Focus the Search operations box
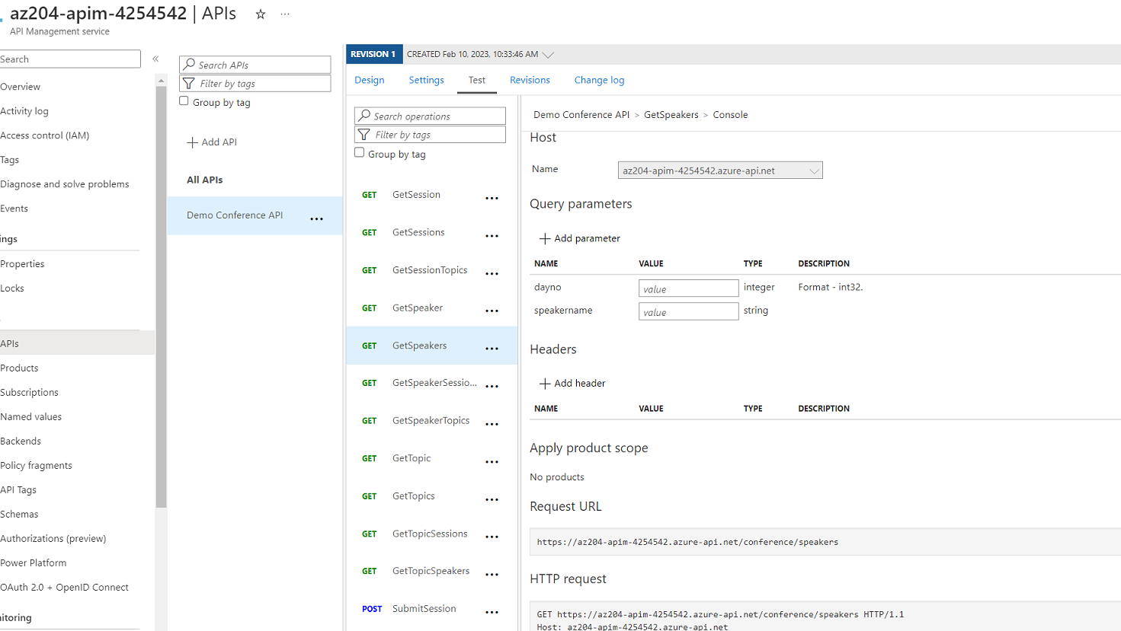Image resolution: width=1121 pixels, height=631 pixels. 430,116
